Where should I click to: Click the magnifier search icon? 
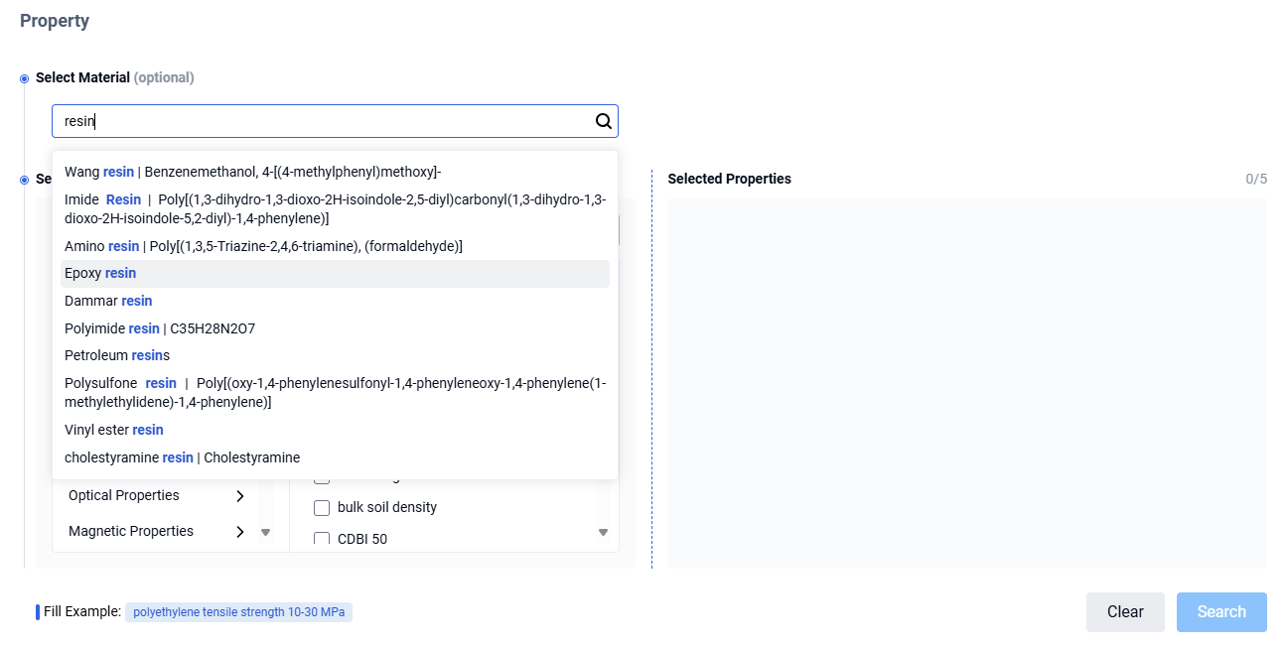[x=603, y=121]
